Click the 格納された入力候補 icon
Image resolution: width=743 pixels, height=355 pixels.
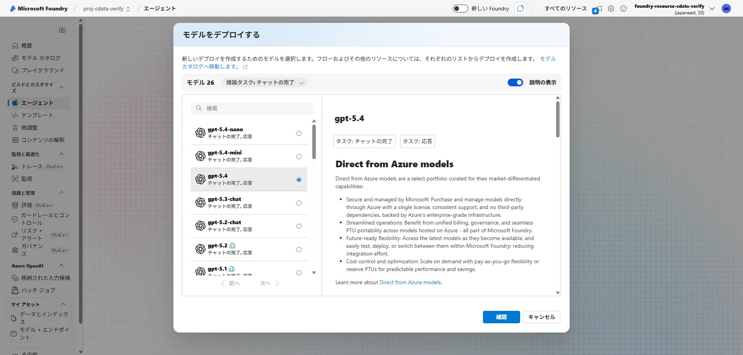(15, 278)
